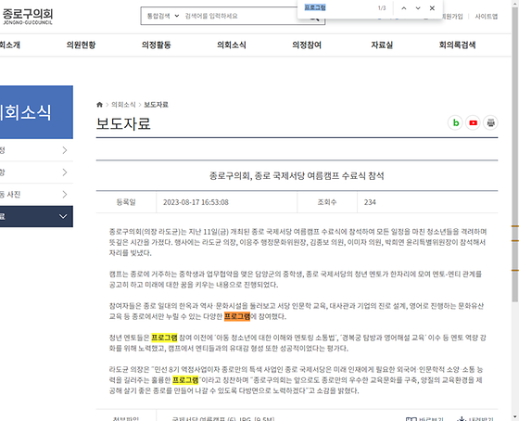Go to next find match
Image resolution: width=519 pixels, height=421 pixels.
coord(418,8)
